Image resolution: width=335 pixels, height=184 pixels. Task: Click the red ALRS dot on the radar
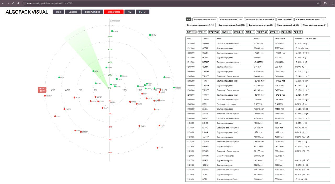pos(158,148)
